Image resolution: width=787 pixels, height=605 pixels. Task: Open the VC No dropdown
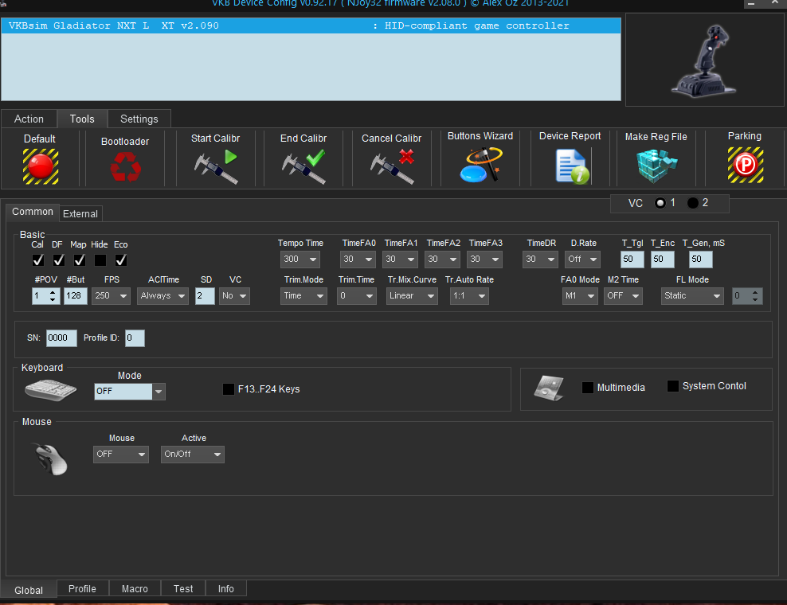click(234, 296)
